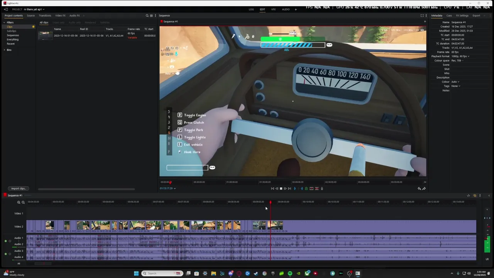
Task: Click the exit project back arrow icon
Action: click(x=6, y=9)
